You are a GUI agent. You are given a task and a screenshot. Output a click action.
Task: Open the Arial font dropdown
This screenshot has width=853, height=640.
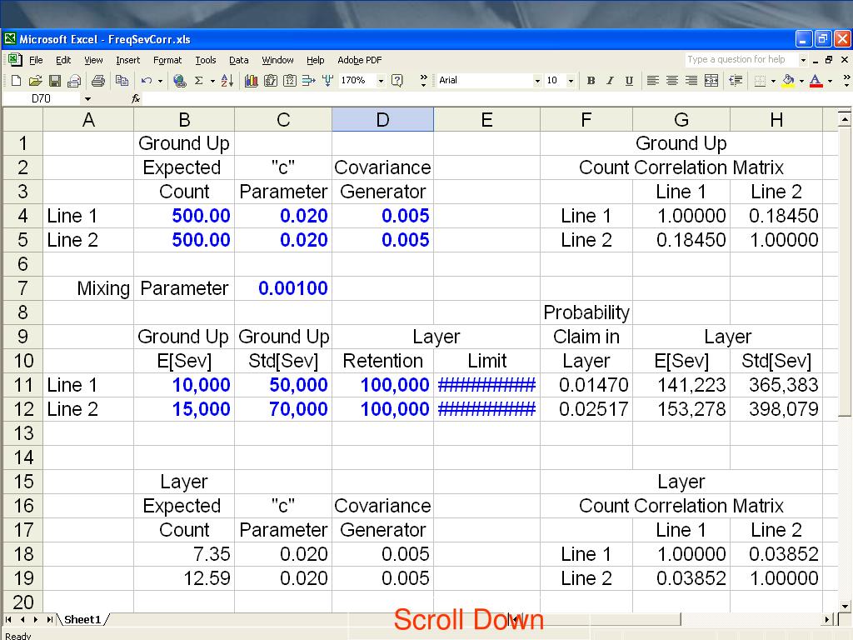(x=537, y=81)
